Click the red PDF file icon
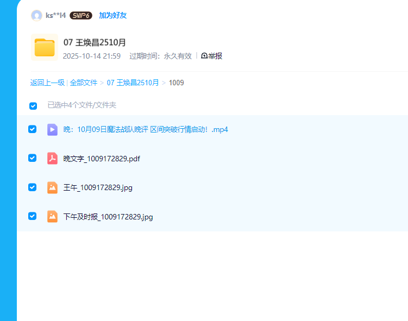Image resolution: width=408 pixels, height=321 pixels. point(52,159)
